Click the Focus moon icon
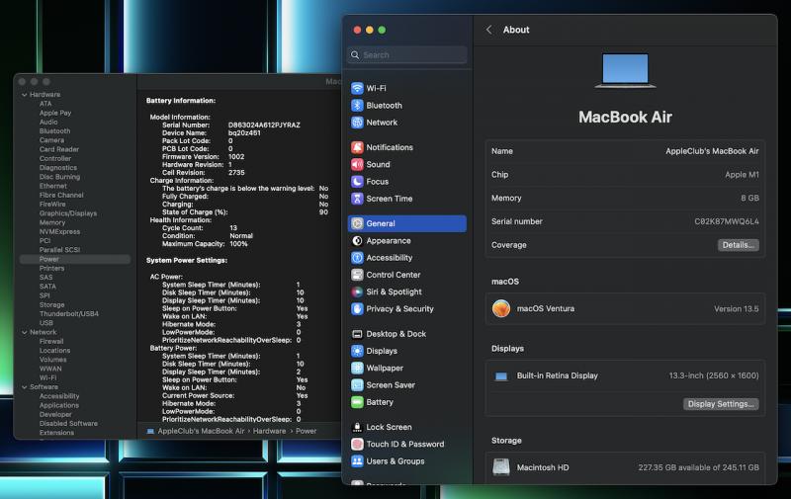 click(x=357, y=182)
